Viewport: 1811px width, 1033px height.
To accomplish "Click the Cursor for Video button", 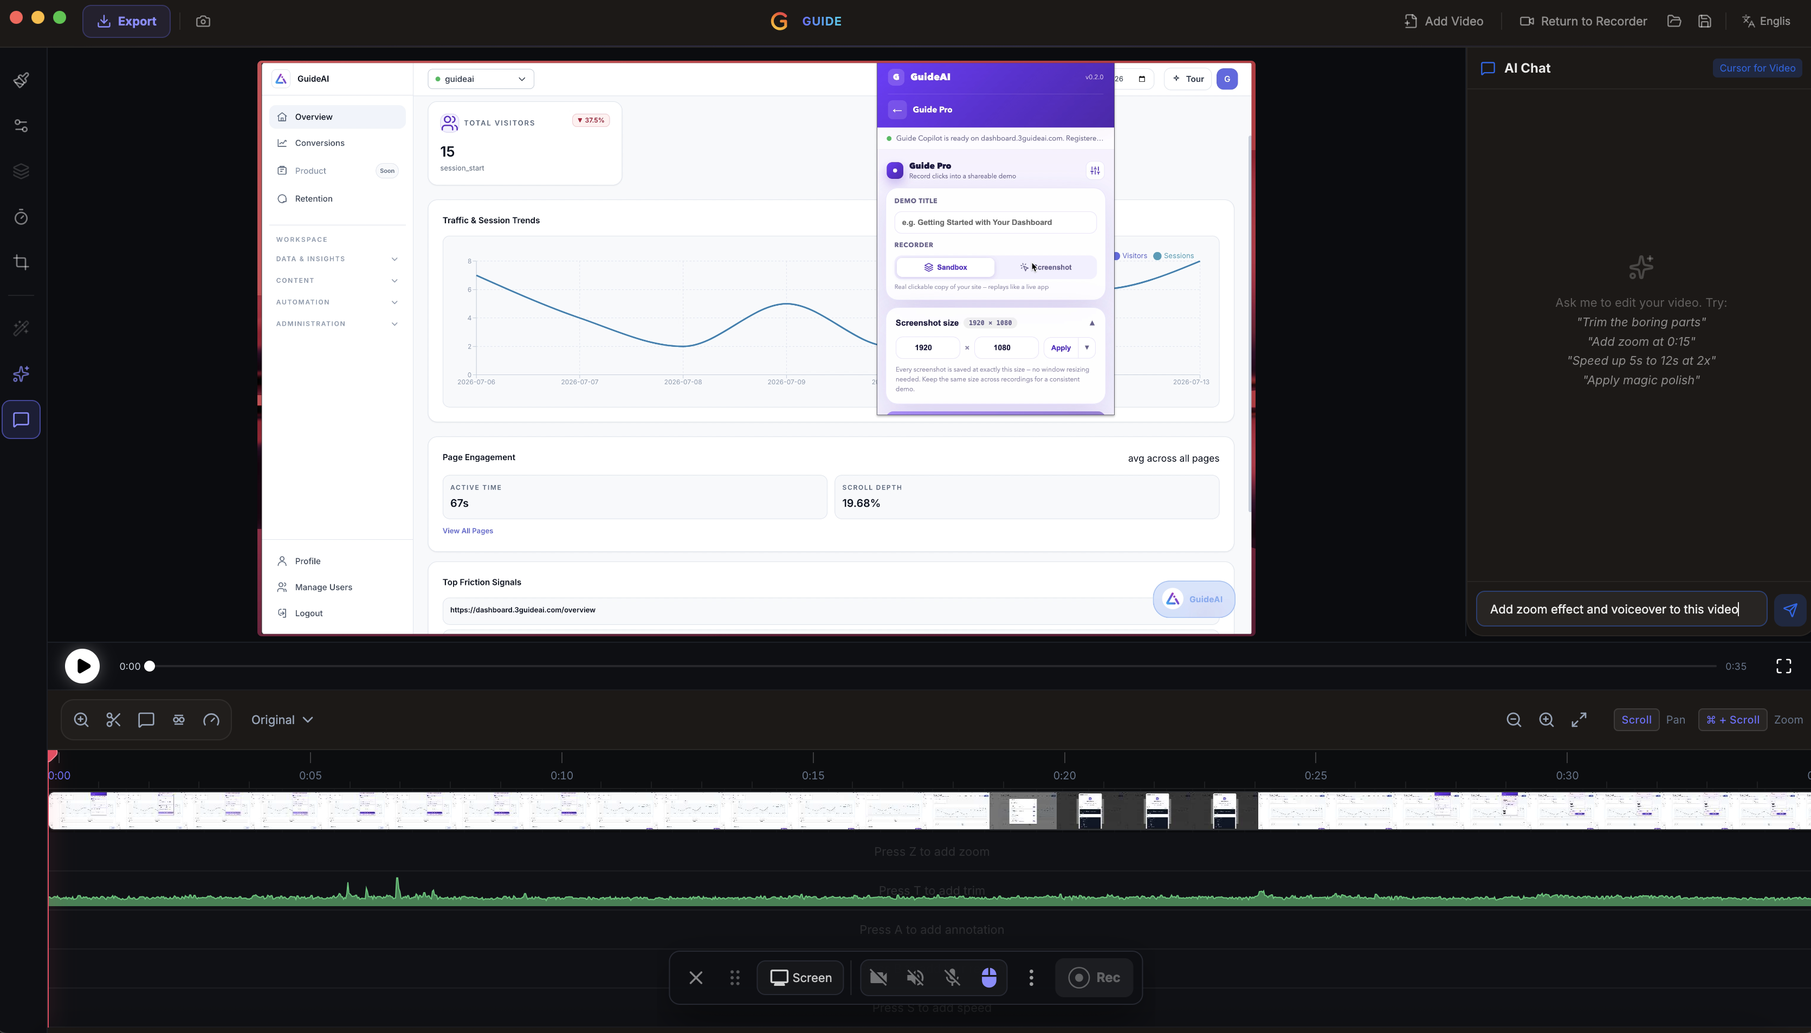I will coord(1757,68).
